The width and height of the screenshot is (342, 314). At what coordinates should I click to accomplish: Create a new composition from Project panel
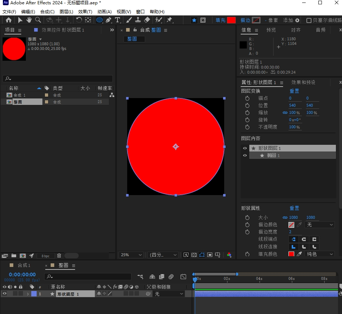23,255
